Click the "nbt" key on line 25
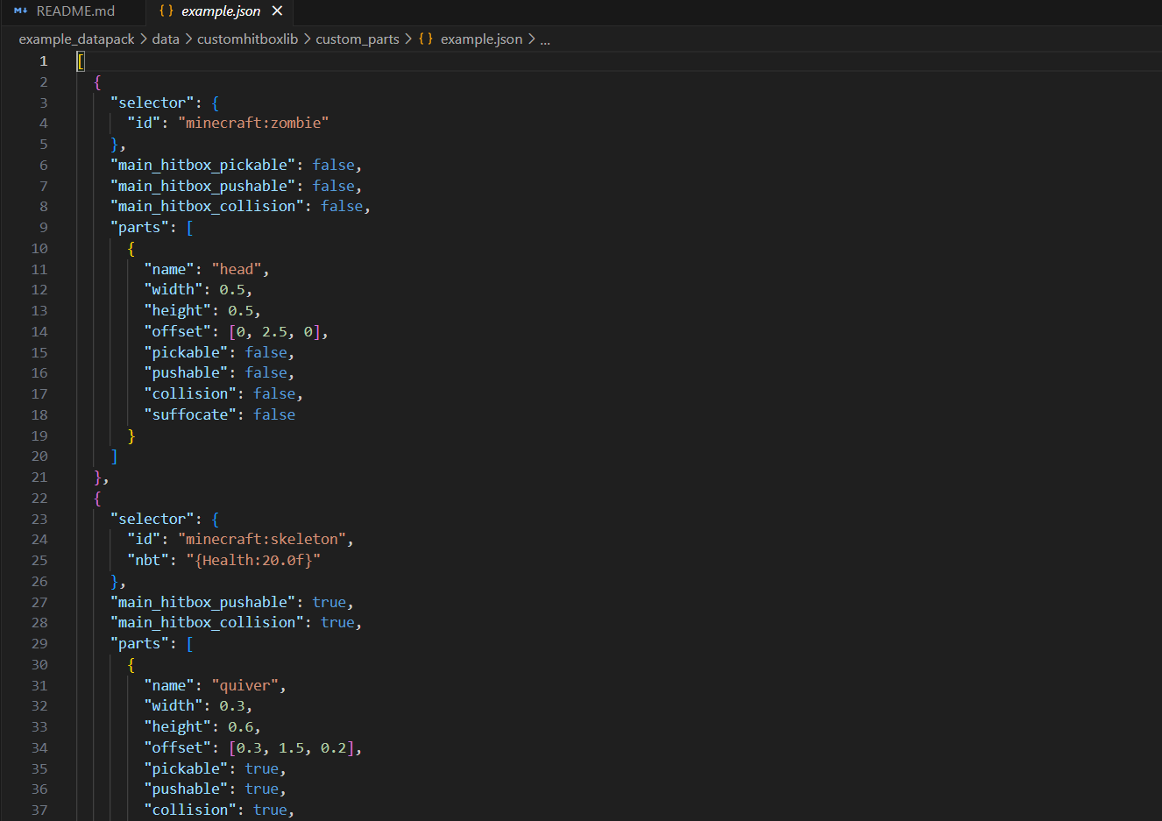Viewport: 1162px width, 821px height. [x=148, y=561]
